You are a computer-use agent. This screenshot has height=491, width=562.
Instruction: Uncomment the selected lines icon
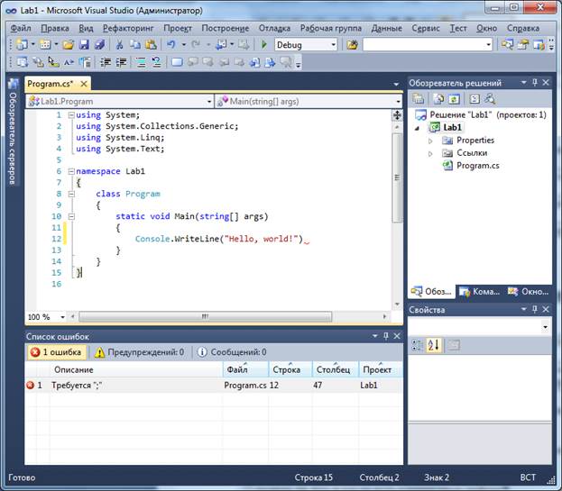(156, 62)
